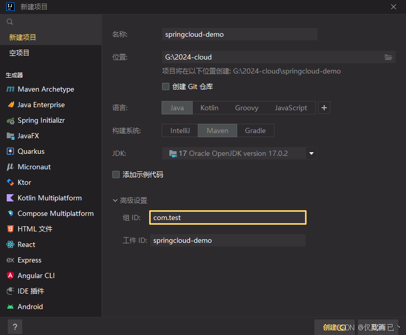Choose the Micronaut generator
The width and height of the screenshot is (406, 335).
point(51,167)
